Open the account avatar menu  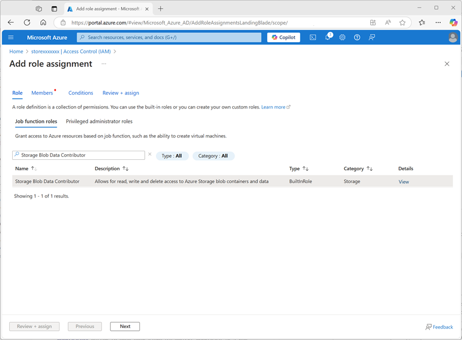(453, 38)
